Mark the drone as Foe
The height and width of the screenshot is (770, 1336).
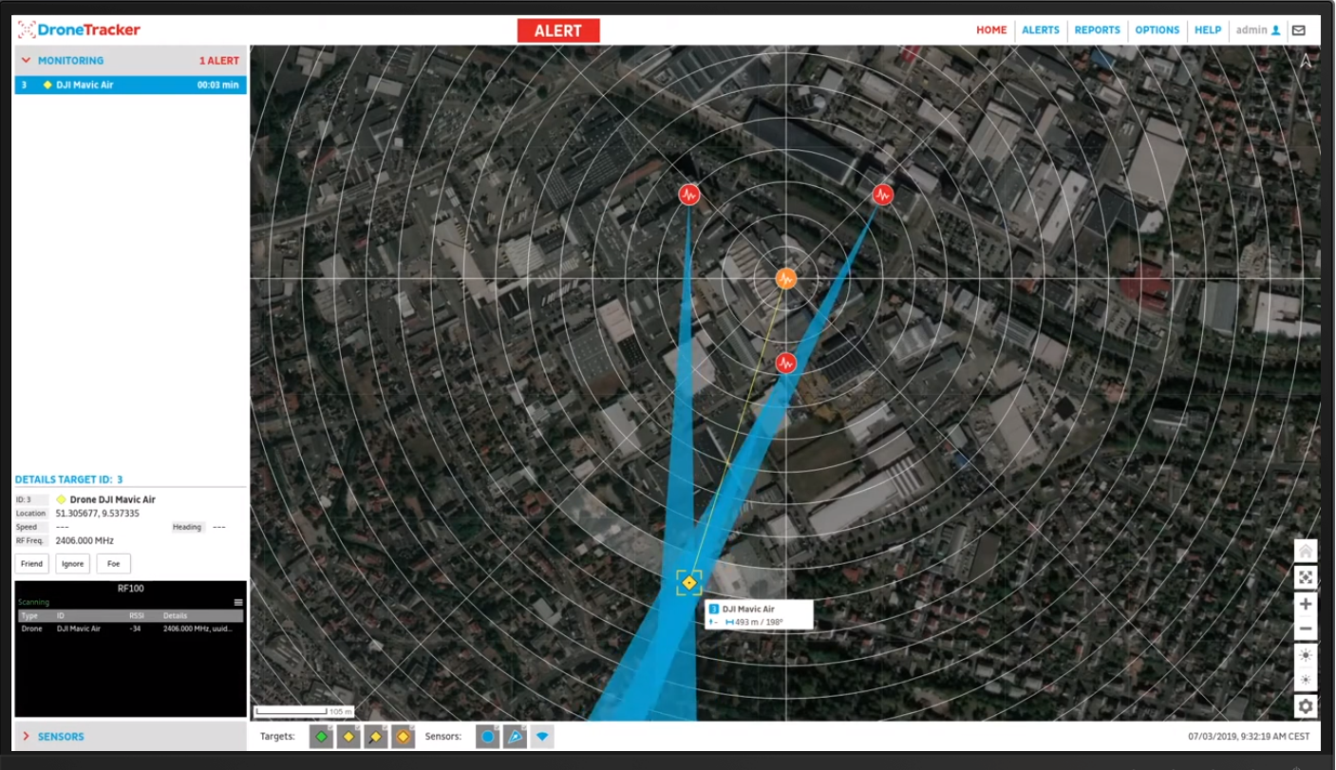tap(113, 564)
